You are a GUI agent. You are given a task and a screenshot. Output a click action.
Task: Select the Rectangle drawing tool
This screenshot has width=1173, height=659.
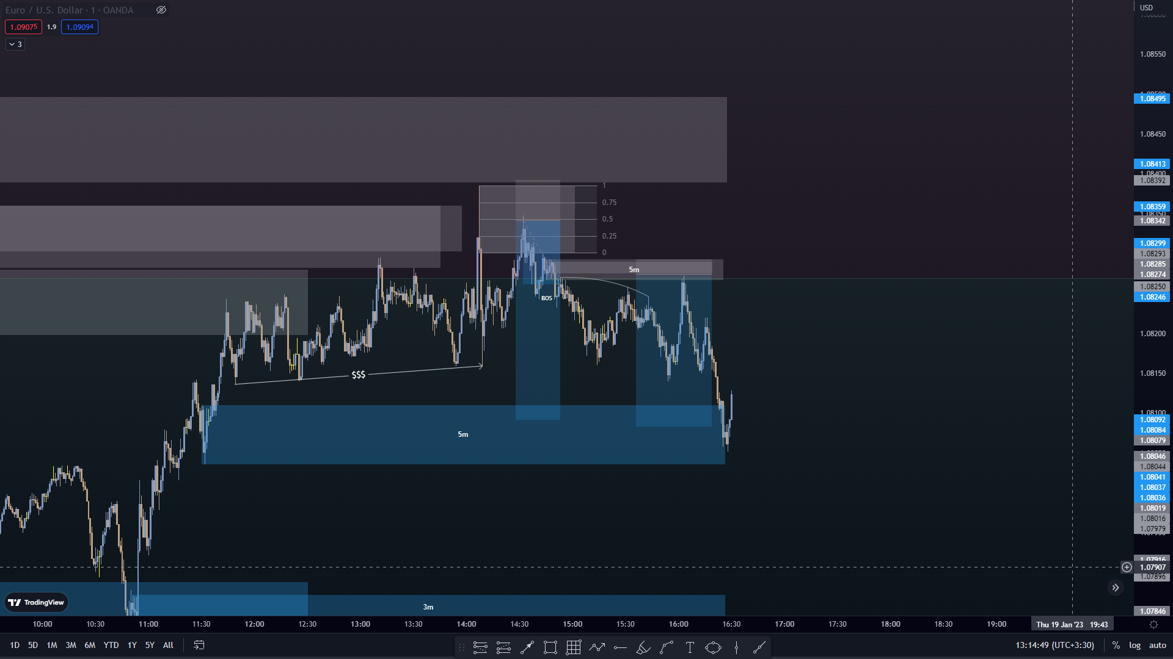[x=550, y=647]
